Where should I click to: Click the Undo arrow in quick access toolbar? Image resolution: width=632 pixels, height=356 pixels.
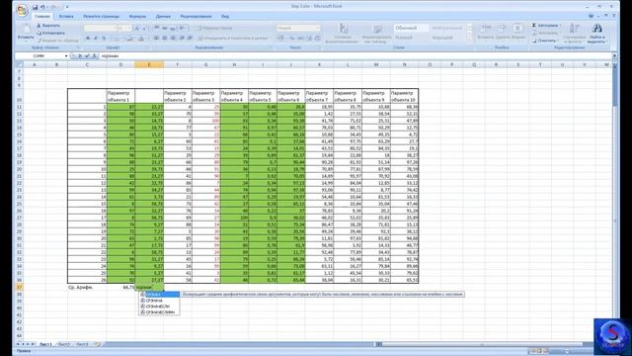coord(42,7)
